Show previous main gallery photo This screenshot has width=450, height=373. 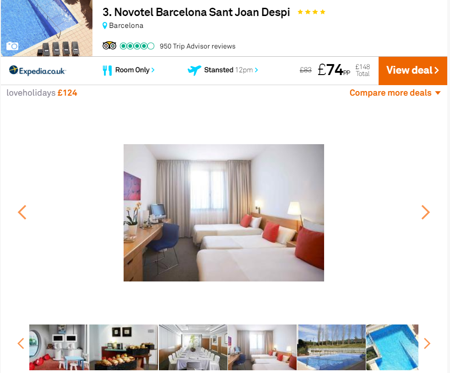pos(22,212)
